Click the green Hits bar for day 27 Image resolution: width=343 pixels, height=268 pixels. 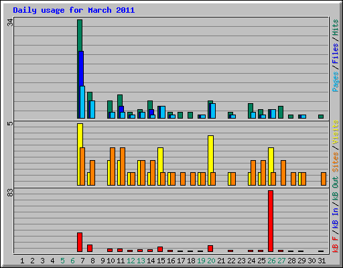point(281,113)
